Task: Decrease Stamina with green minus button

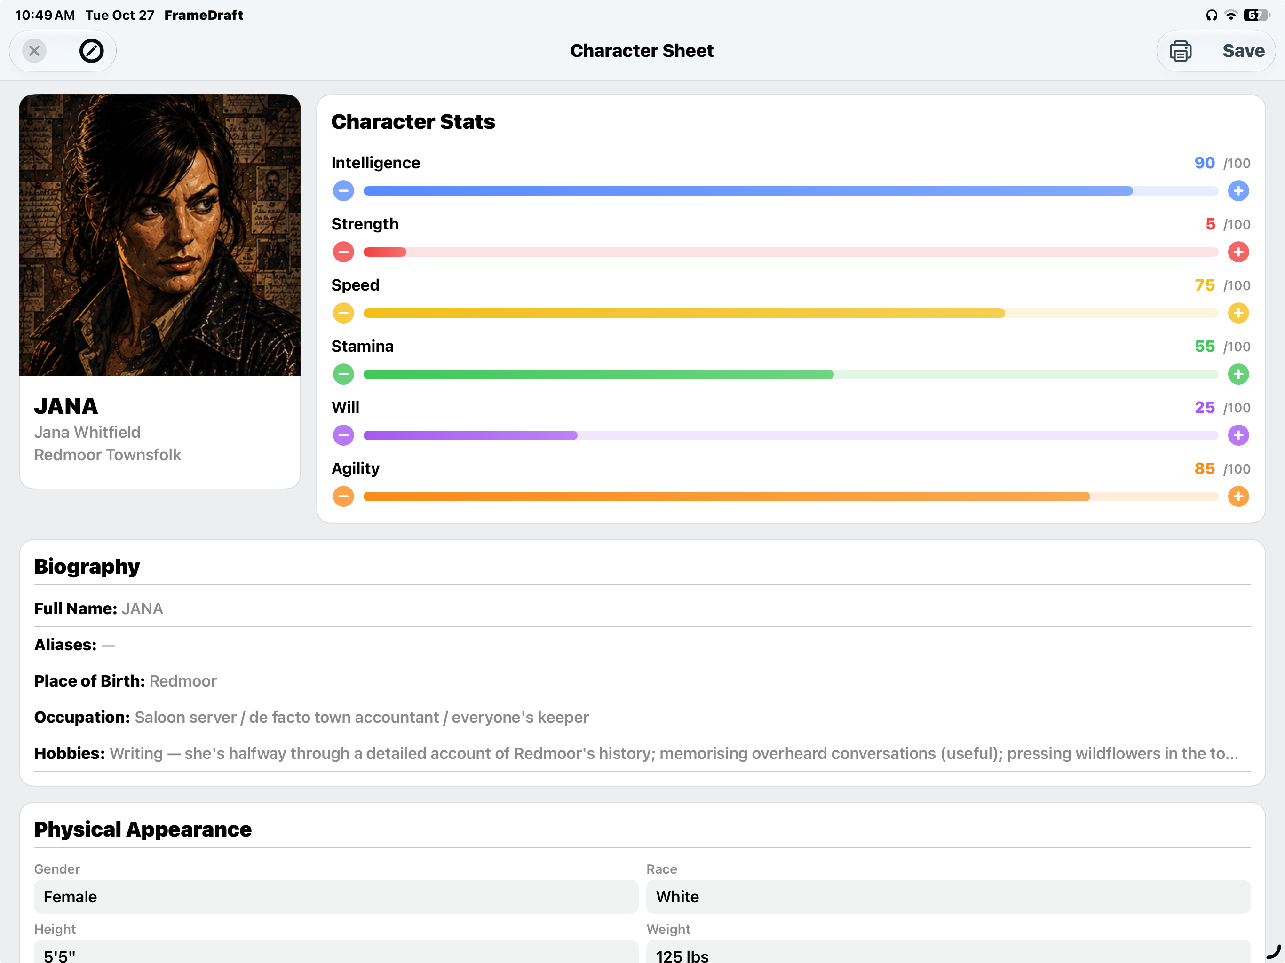Action: pos(343,374)
